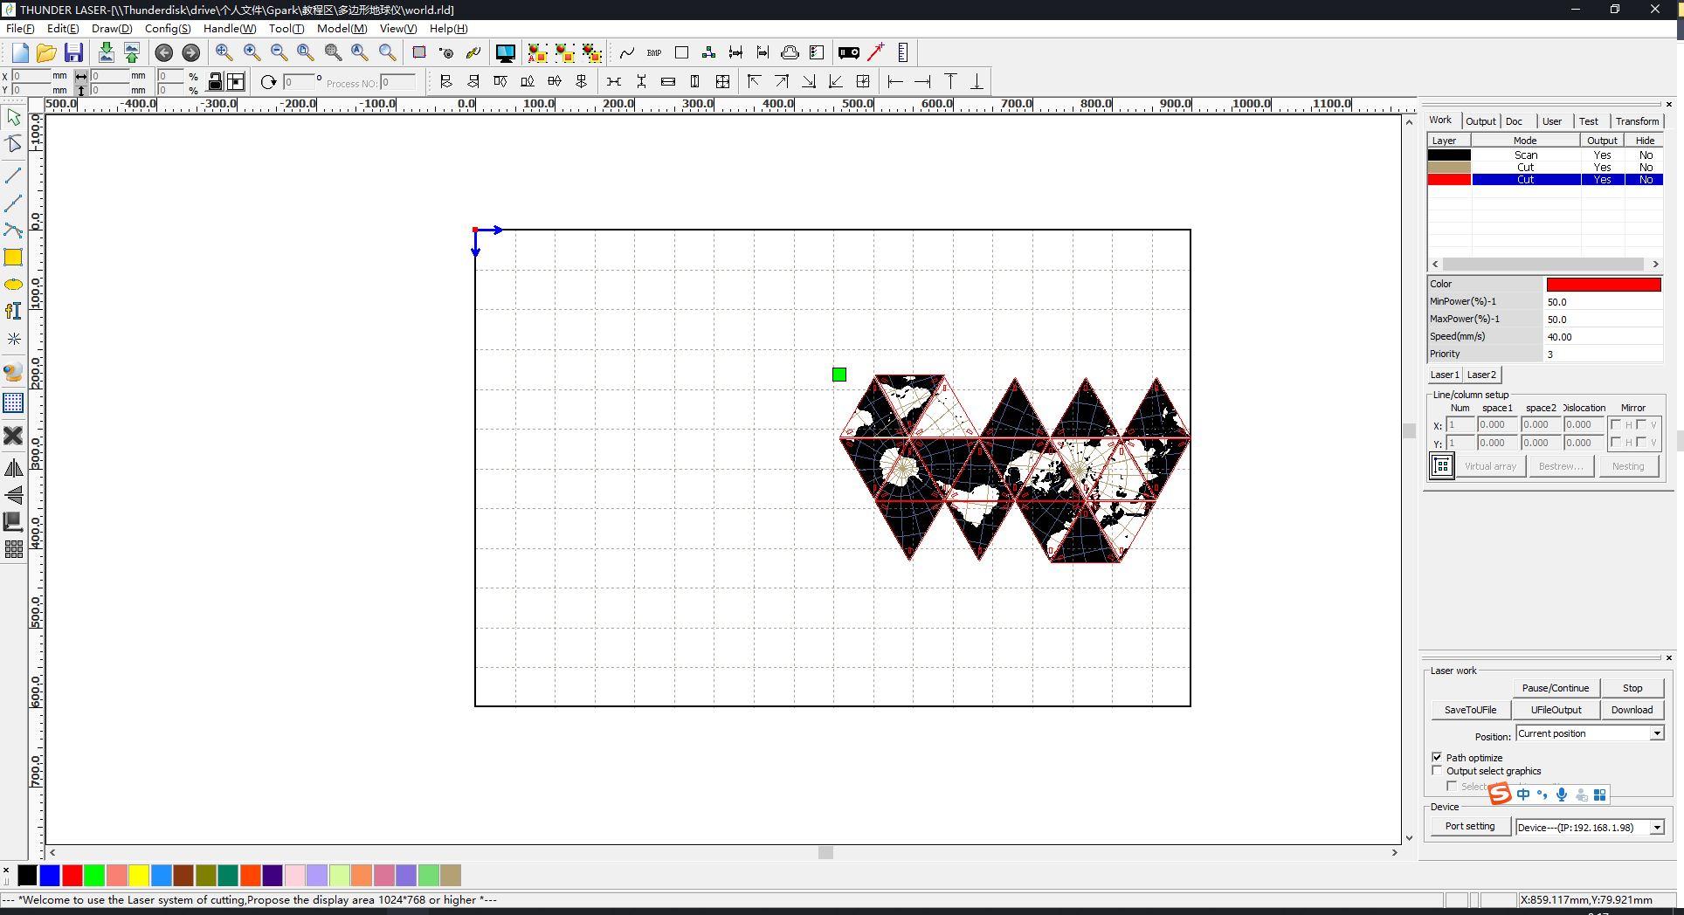The image size is (1684, 915).
Task: Toggle Hide No on the tan Cut layer
Action: click(x=1646, y=167)
